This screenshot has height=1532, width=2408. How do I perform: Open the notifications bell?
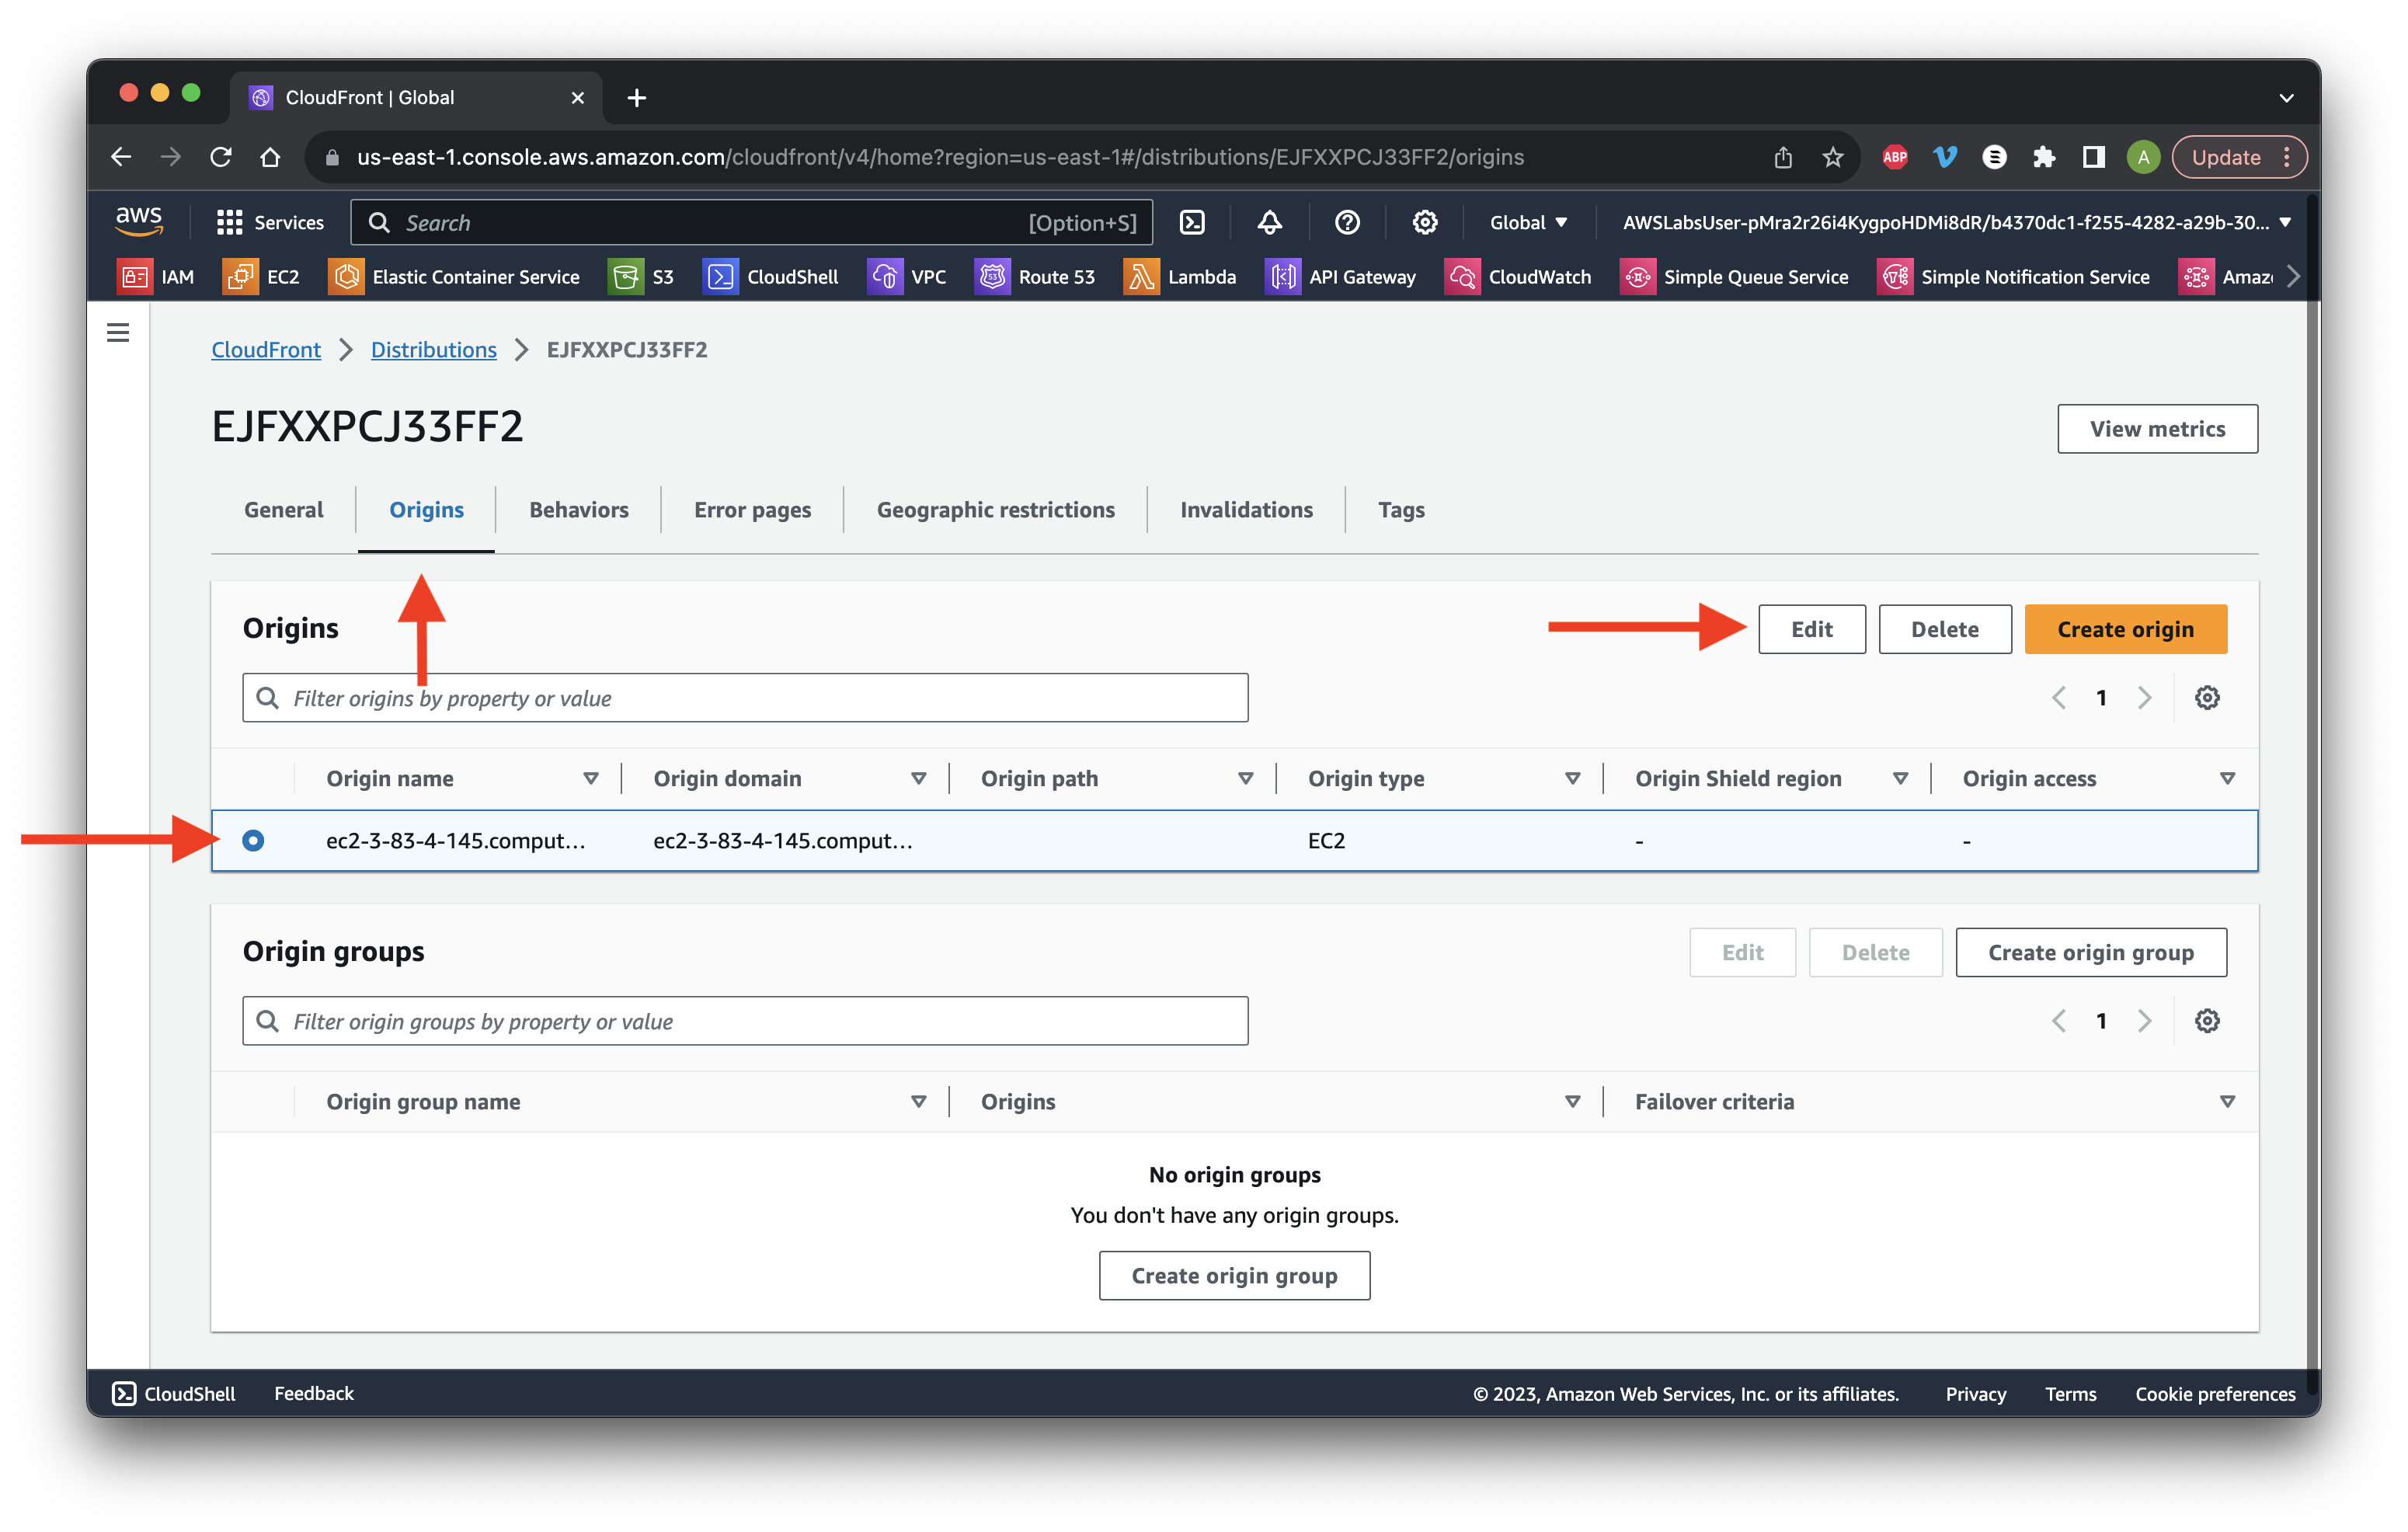point(1270,222)
